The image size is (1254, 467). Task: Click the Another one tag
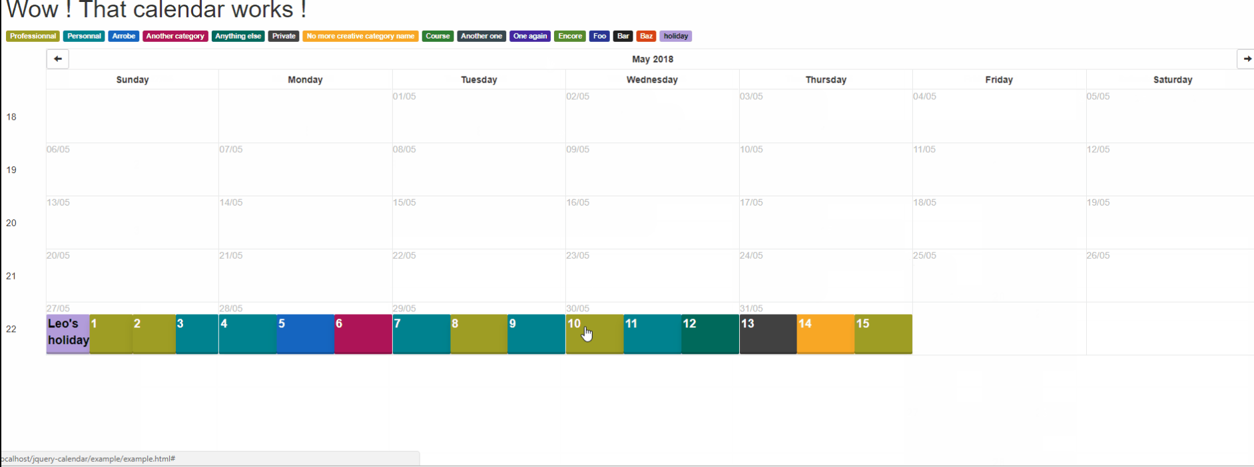[481, 37]
